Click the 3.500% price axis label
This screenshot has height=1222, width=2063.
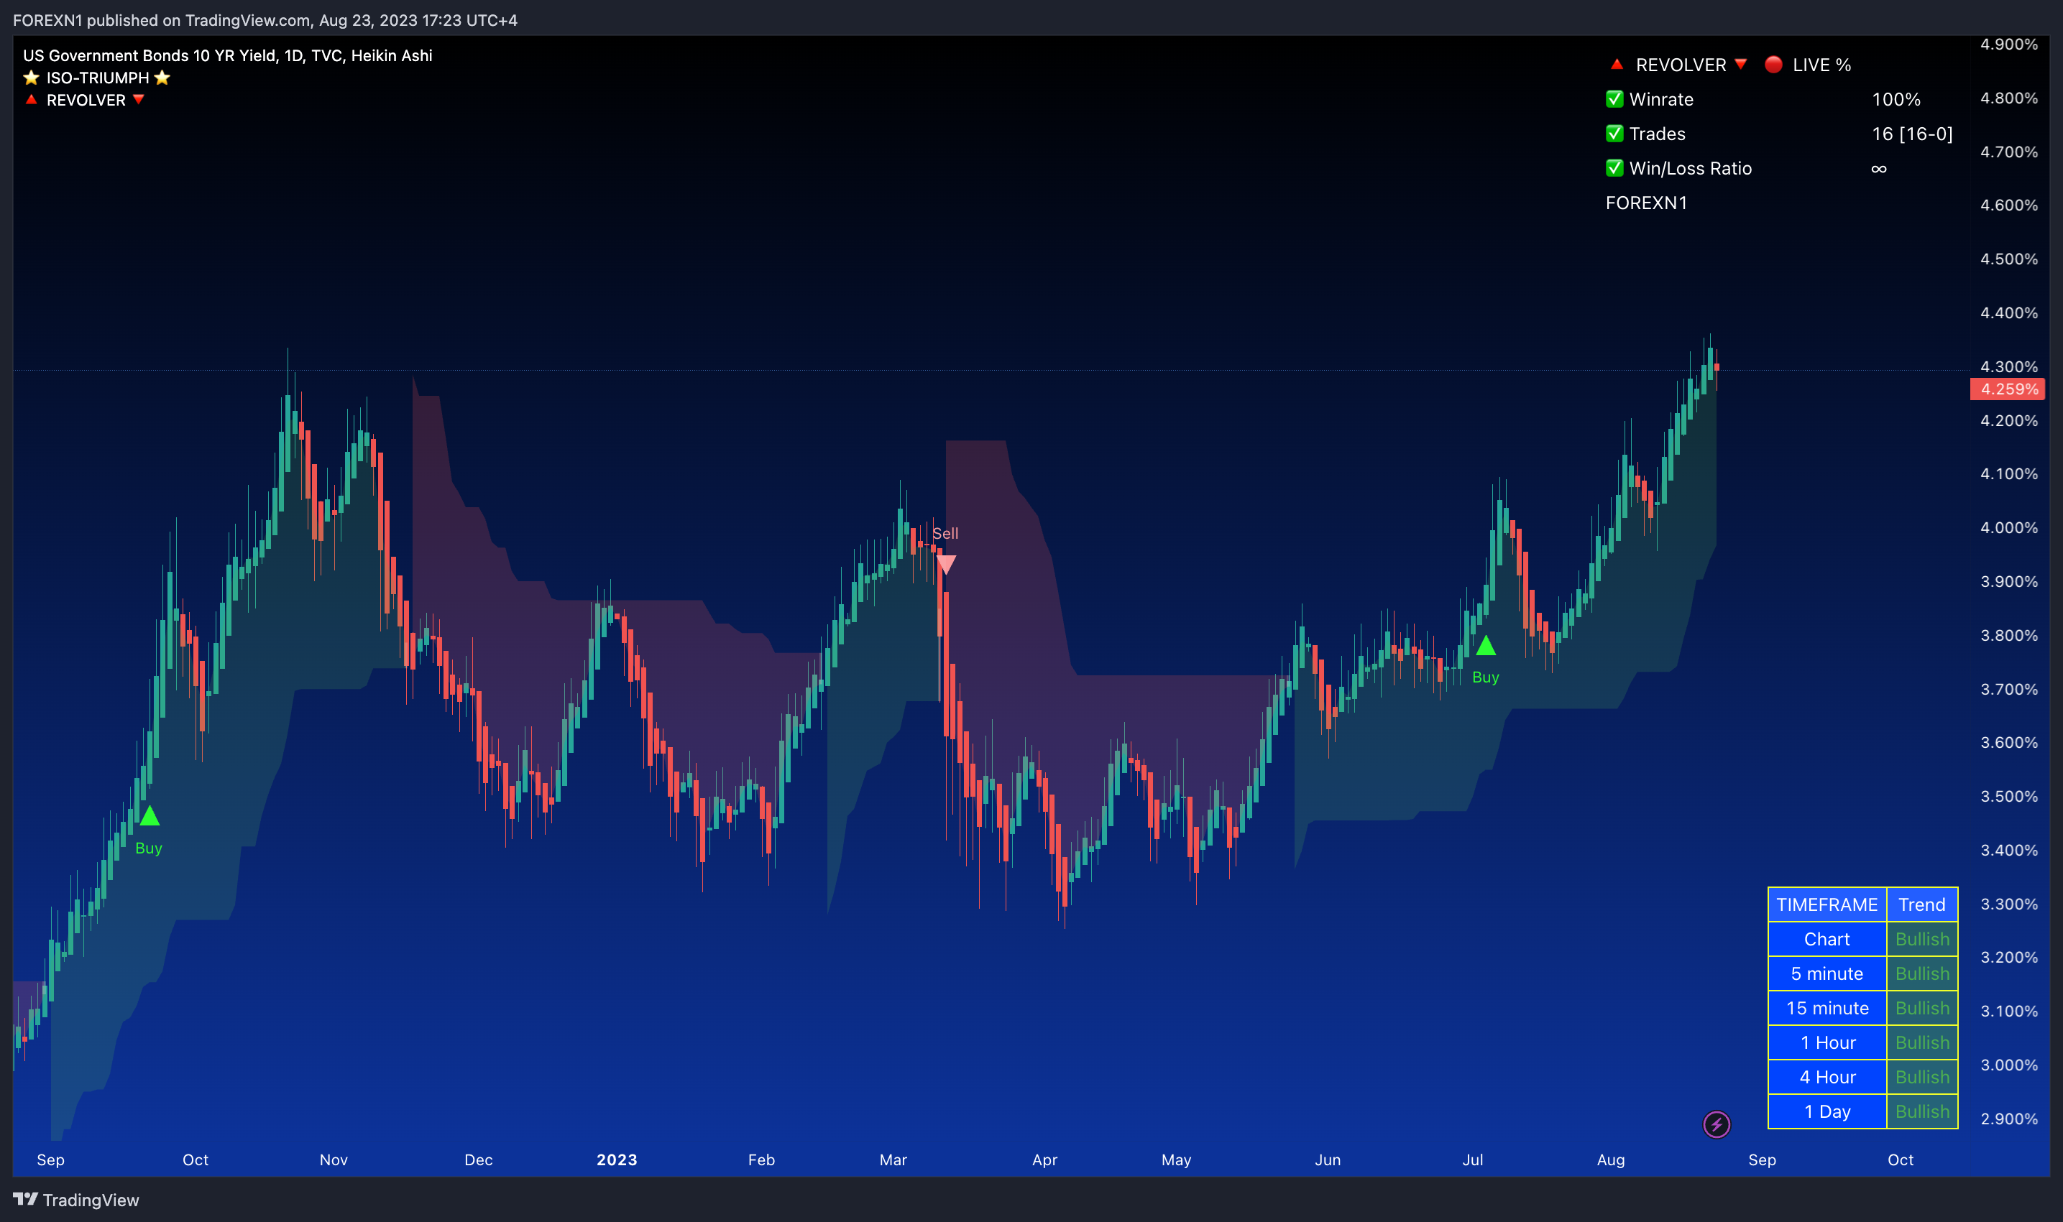2008,796
